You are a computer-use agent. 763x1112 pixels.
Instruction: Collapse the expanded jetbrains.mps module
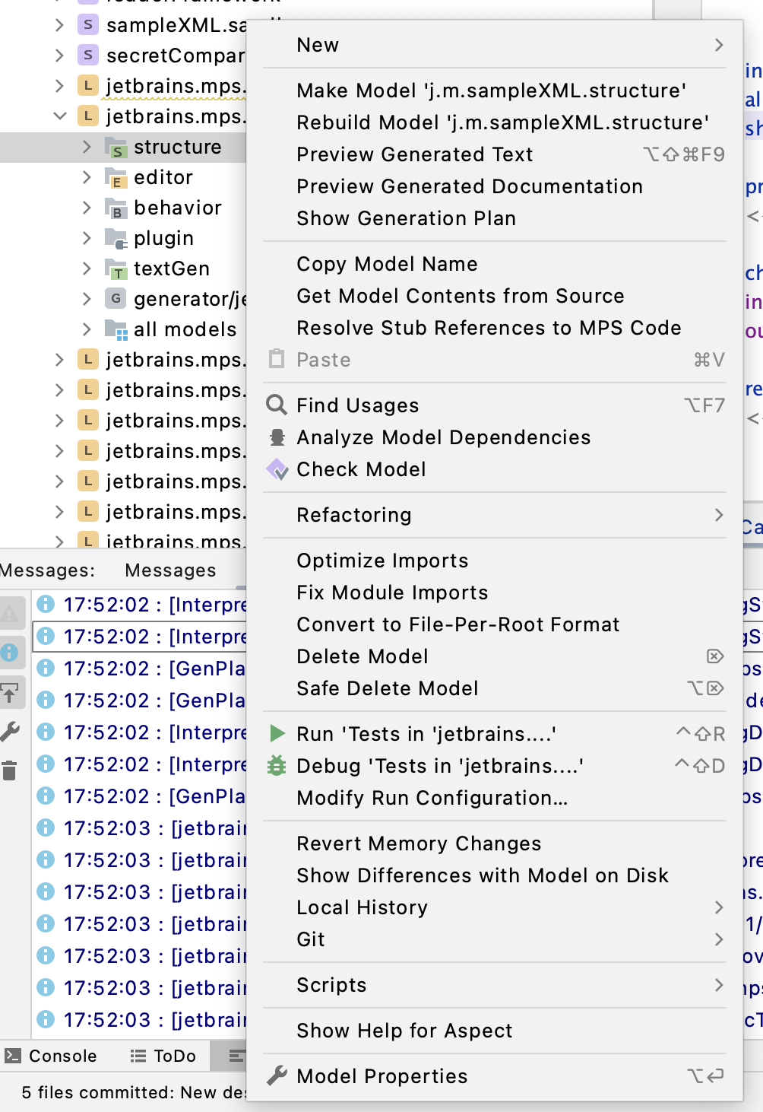(59, 116)
